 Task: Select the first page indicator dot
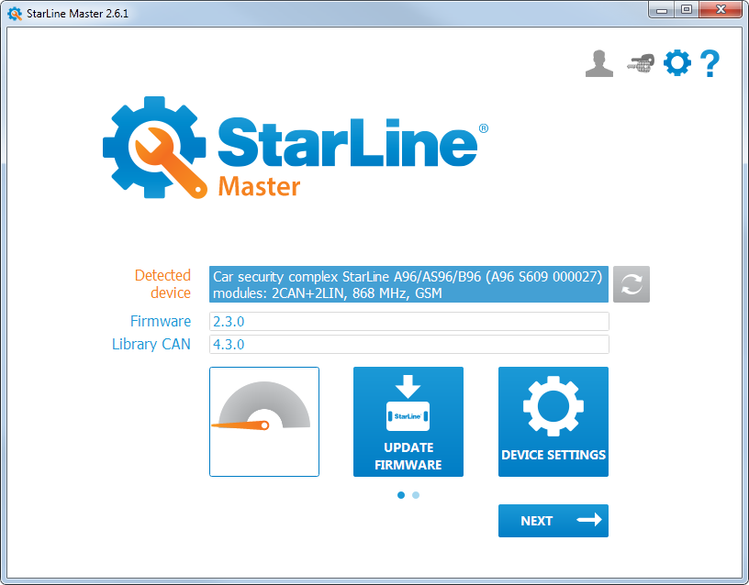click(x=401, y=495)
